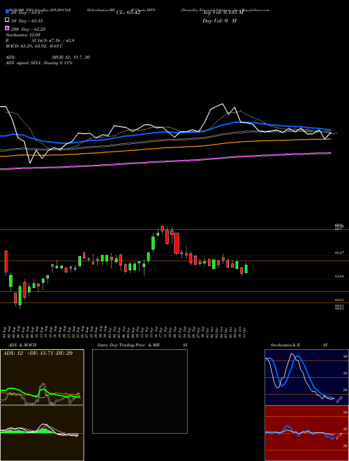
Task: Click the orange moving average line
Action: 165,148
